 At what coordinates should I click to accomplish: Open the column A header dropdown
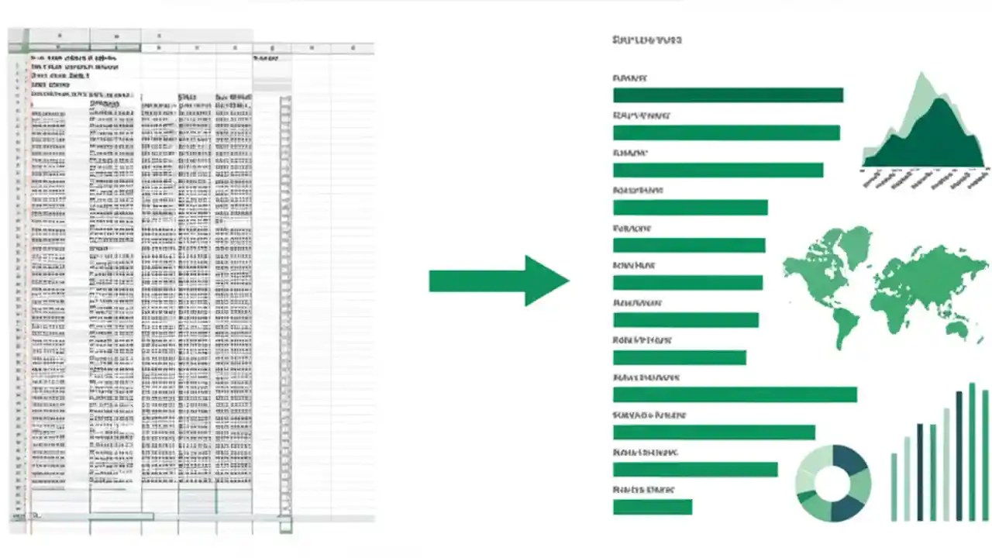coord(58,35)
